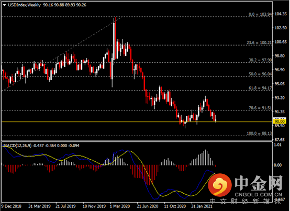Click the 104.35 price scale value
The height and width of the screenshot is (211, 290).
tap(281, 14)
